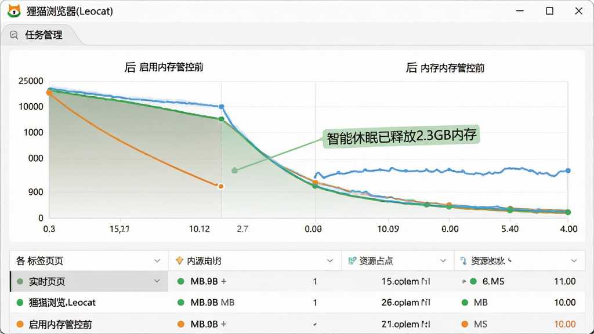
Task: Close the Leocat browser window
Action: [x=578, y=11]
